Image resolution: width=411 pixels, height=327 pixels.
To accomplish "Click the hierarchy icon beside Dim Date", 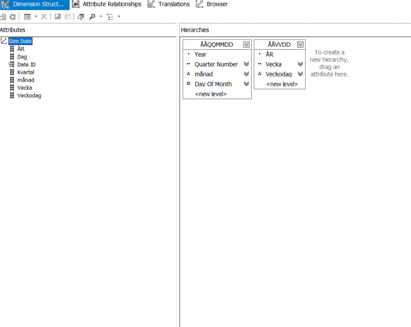I will click(4, 41).
